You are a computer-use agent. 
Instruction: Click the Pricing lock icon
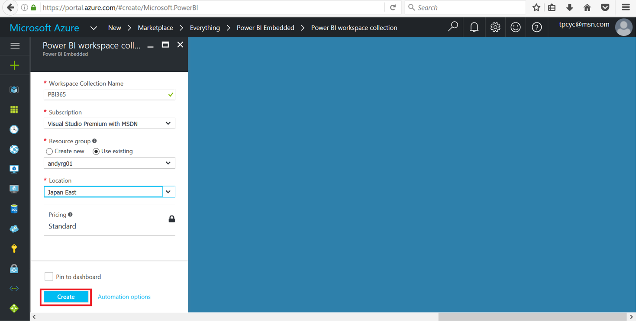pyautogui.click(x=172, y=219)
